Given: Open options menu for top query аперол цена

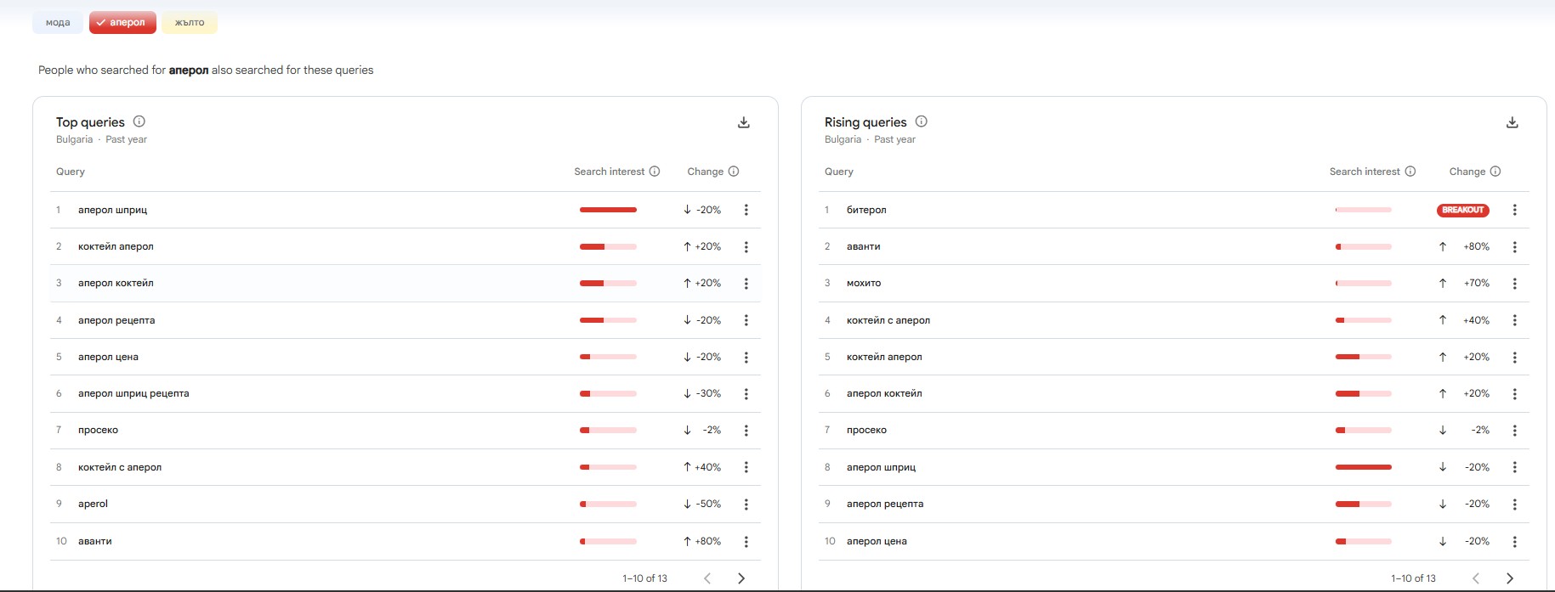Looking at the screenshot, I should pos(746,358).
